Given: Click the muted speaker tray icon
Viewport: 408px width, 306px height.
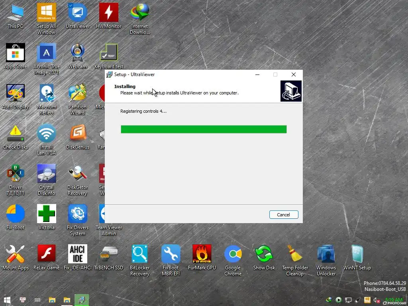Looking at the screenshot, I should [x=377, y=300].
